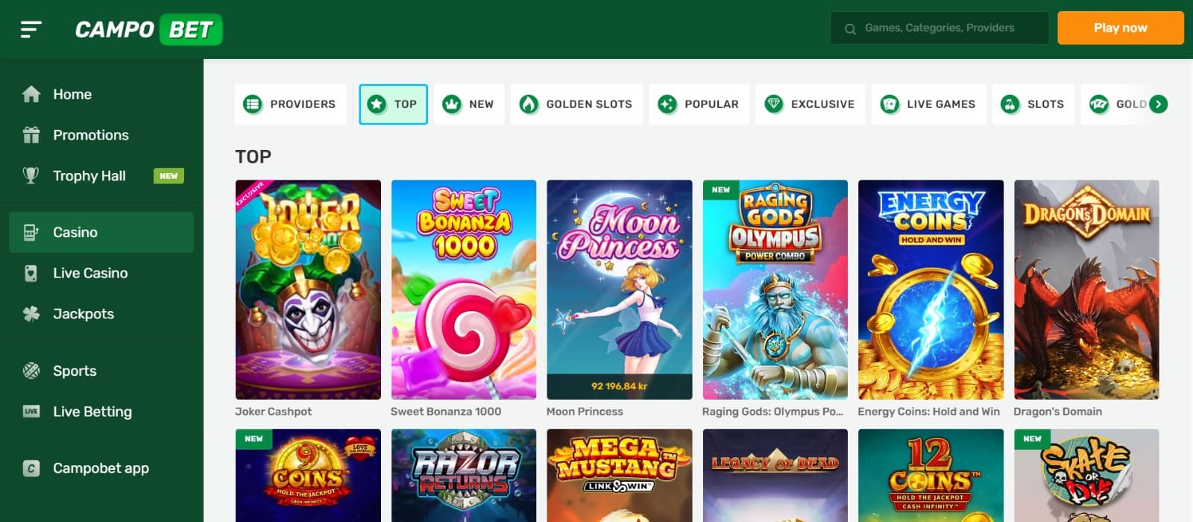Click the Jackpots clover icon

[x=31, y=314]
